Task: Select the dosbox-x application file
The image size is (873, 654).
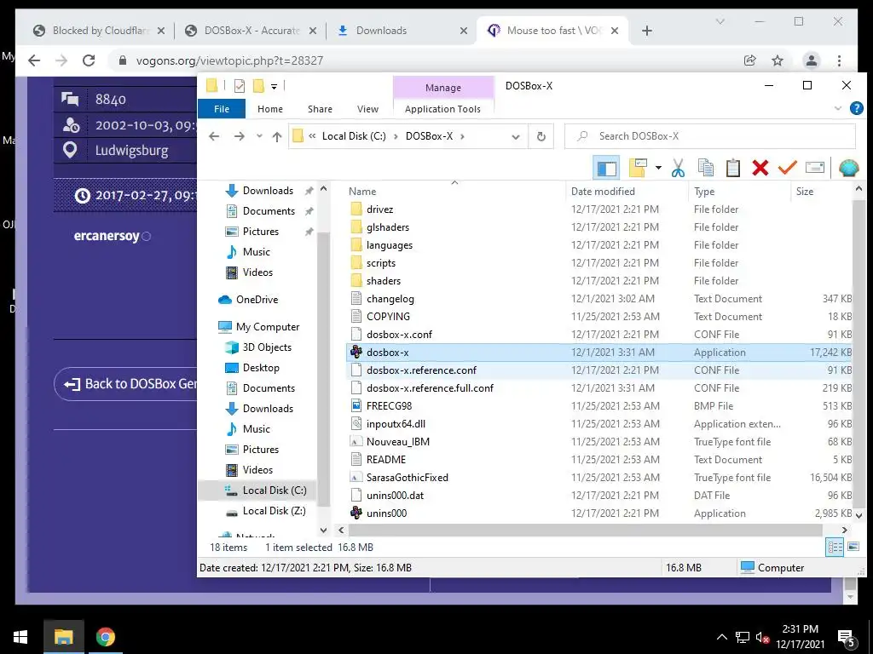Action: (x=388, y=352)
